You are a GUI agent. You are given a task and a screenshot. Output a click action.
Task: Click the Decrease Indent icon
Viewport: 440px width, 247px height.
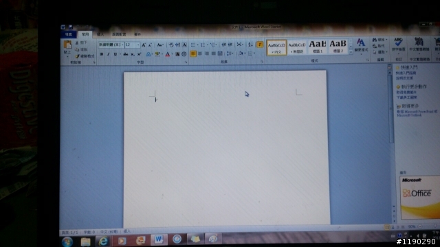pos(223,45)
